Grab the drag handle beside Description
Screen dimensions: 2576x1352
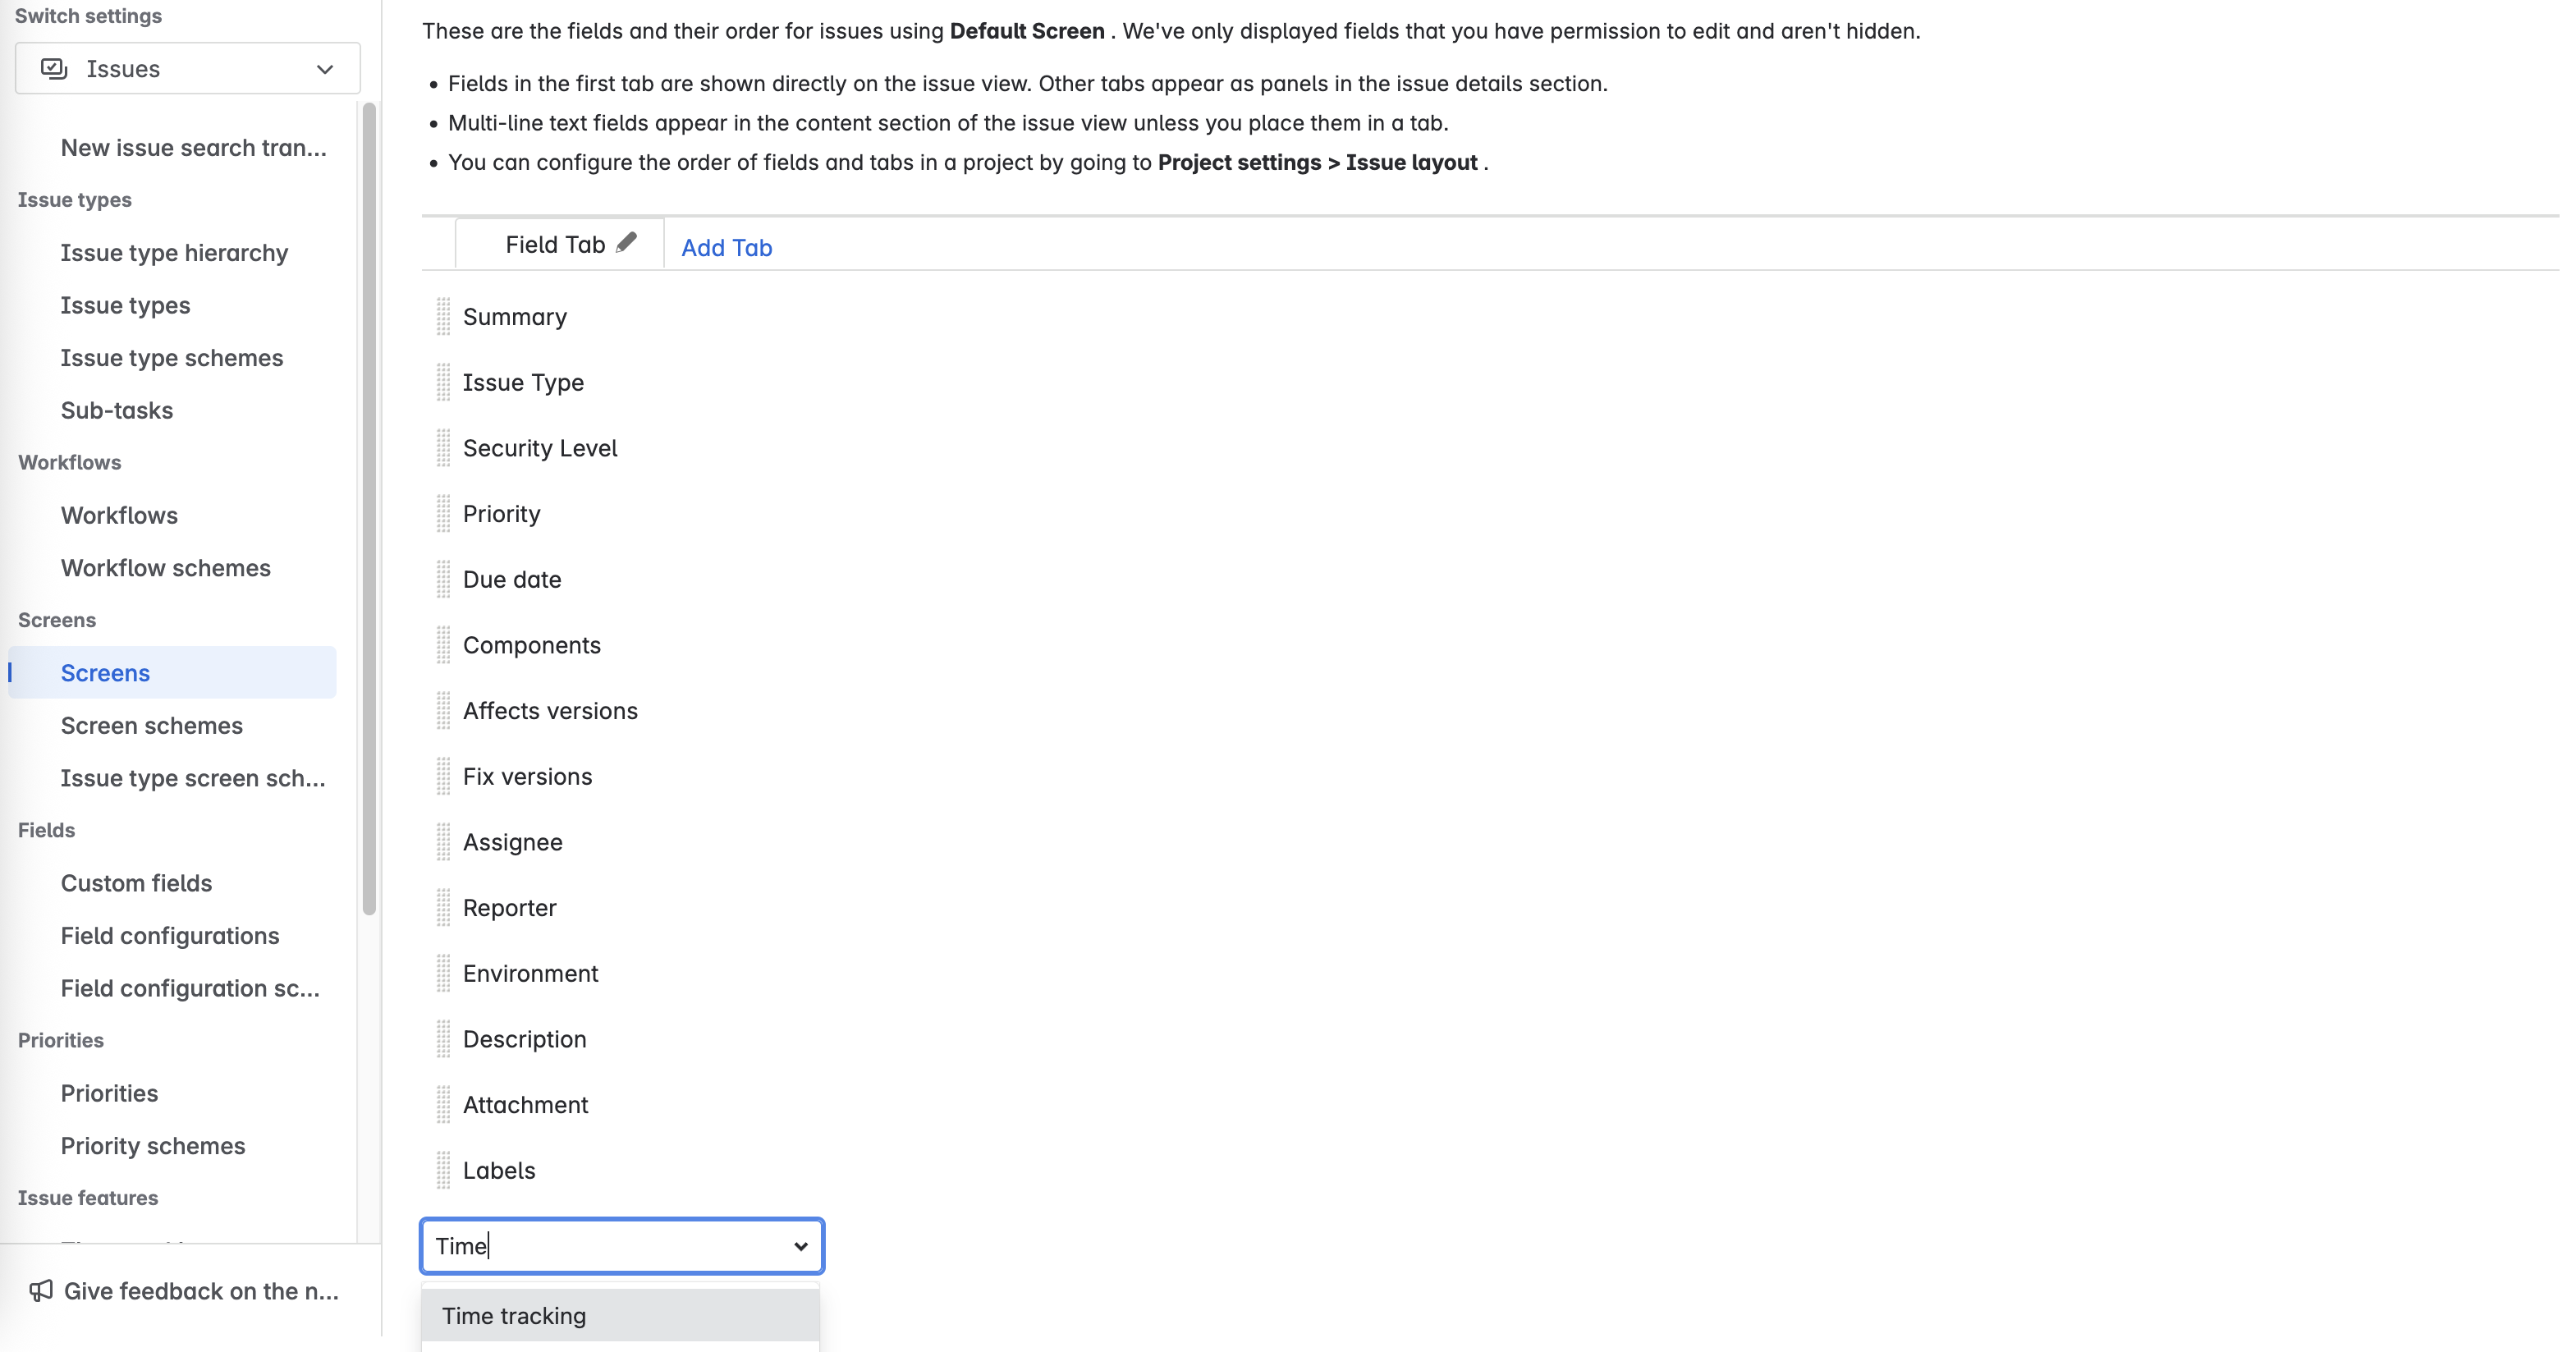(445, 1038)
